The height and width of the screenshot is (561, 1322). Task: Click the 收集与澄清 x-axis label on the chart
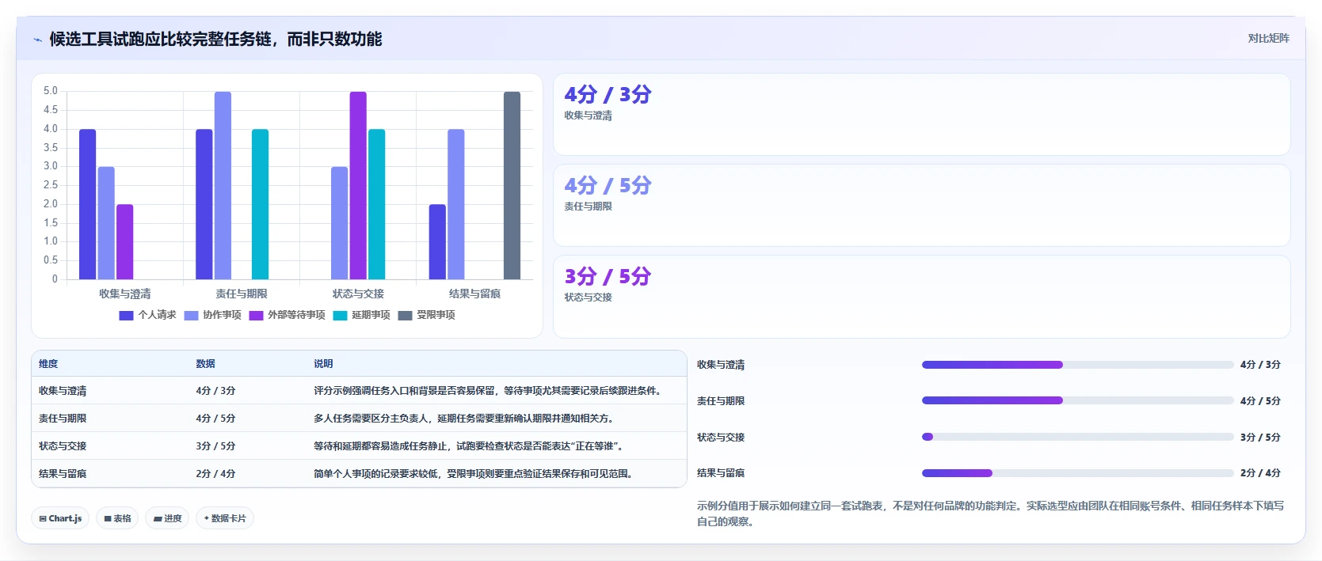[x=125, y=294]
